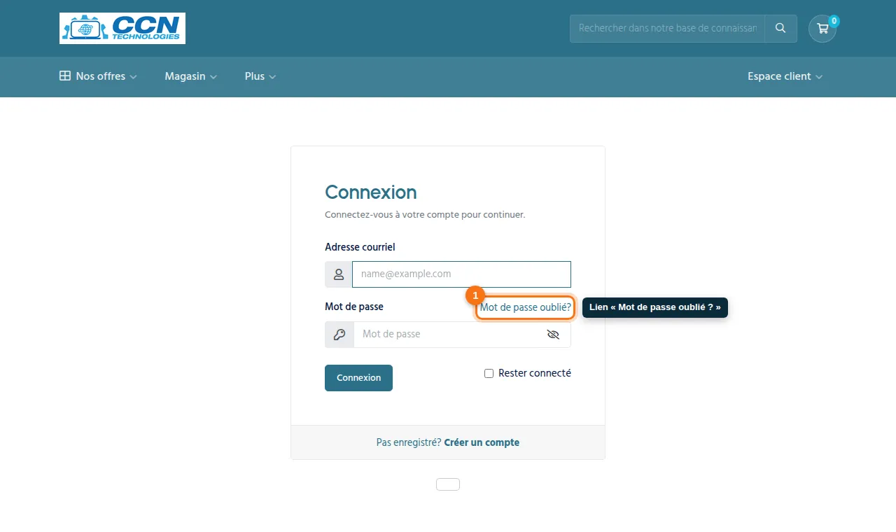Click the key icon beside the password field

[x=339, y=335]
